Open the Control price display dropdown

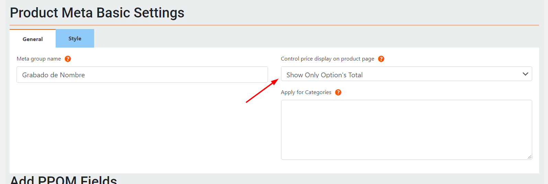[406, 74]
